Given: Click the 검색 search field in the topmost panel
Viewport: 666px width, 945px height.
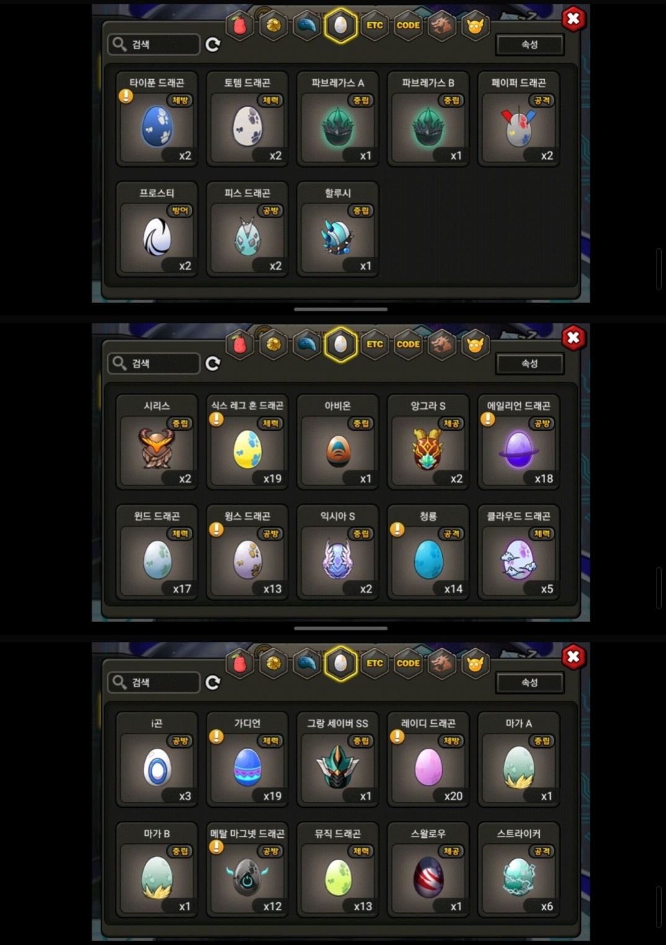Looking at the screenshot, I should [154, 45].
